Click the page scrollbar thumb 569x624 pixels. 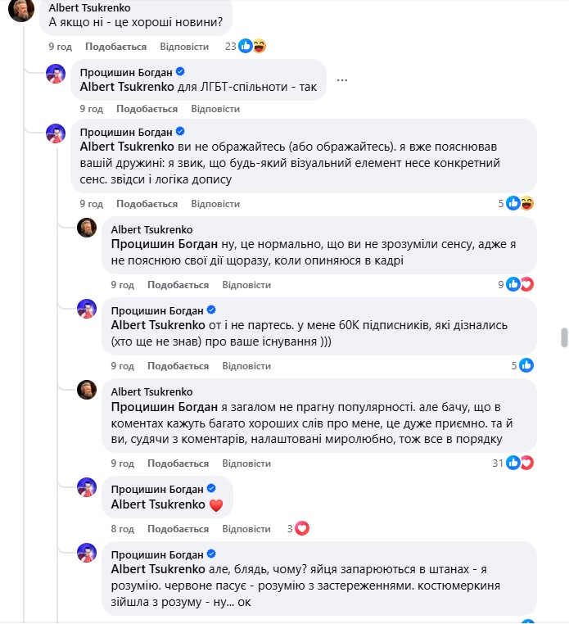pos(562,337)
